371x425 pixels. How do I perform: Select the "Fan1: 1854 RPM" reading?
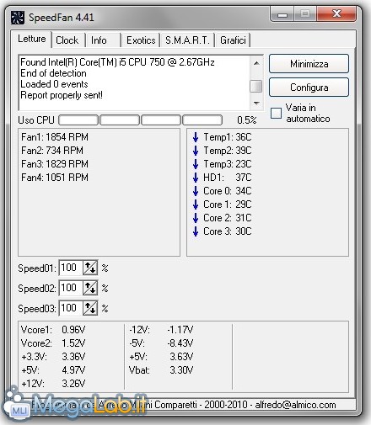pyautogui.click(x=55, y=137)
